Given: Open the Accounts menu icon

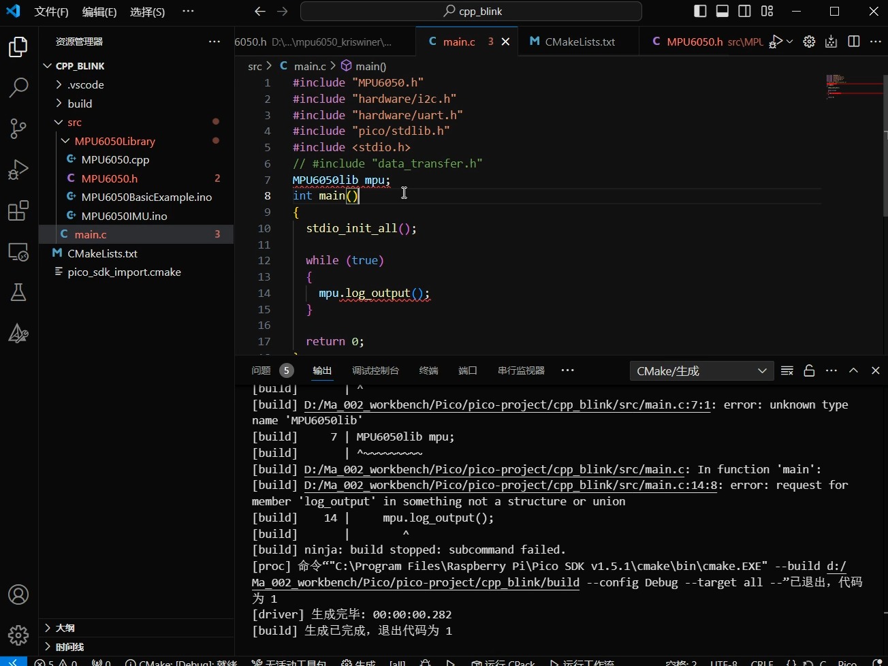Looking at the screenshot, I should point(18,594).
